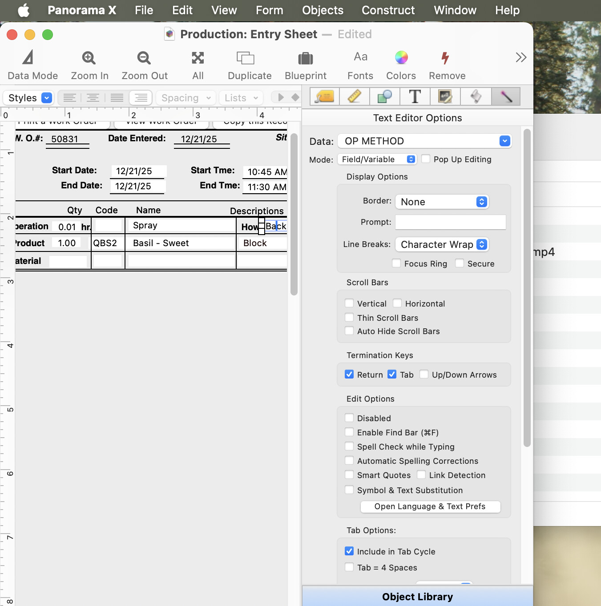Open the Objects menu
Viewport: 601px width, 606px height.
tap(323, 10)
